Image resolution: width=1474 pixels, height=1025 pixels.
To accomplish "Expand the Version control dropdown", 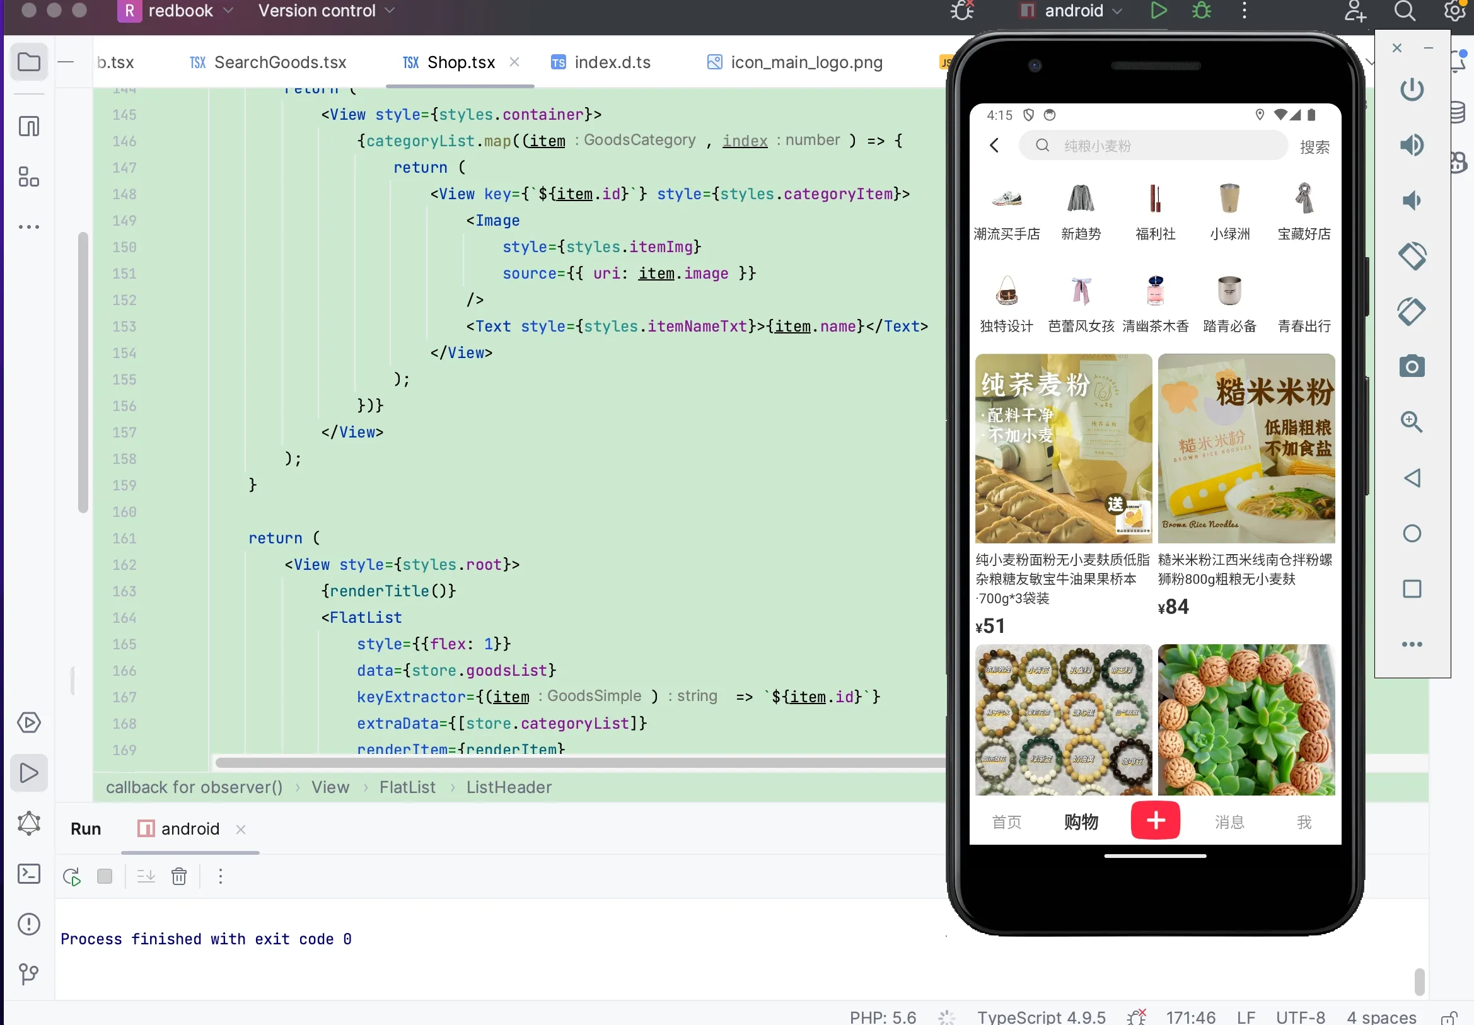I will (x=326, y=11).
